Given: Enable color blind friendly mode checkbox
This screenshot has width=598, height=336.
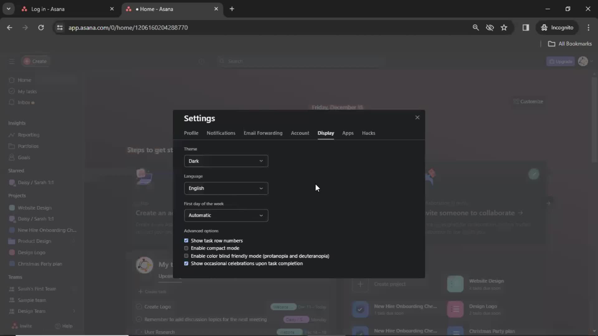Looking at the screenshot, I should click(186, 256).
